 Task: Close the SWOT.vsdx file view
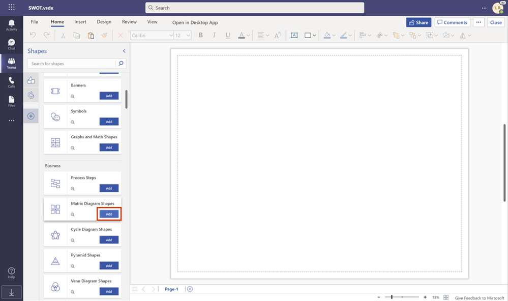pyautogui.click(x=496, y=22)
